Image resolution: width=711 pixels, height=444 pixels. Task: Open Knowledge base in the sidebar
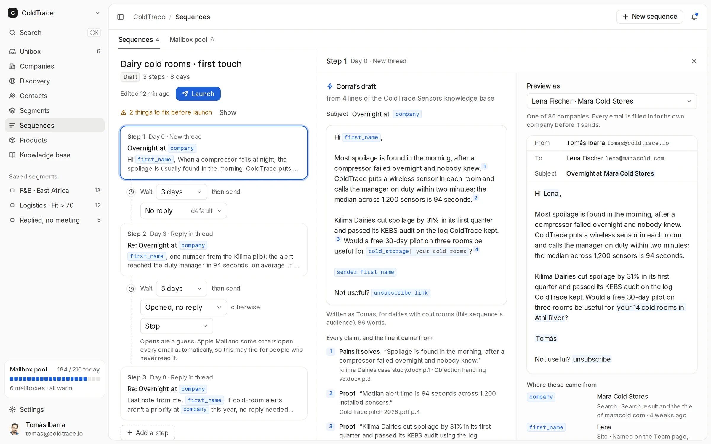tap(55, 155)
